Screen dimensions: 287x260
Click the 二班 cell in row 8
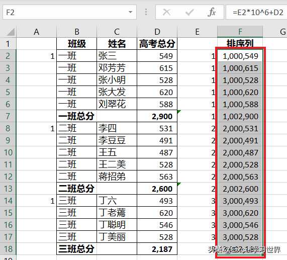(x=77, y=128)
